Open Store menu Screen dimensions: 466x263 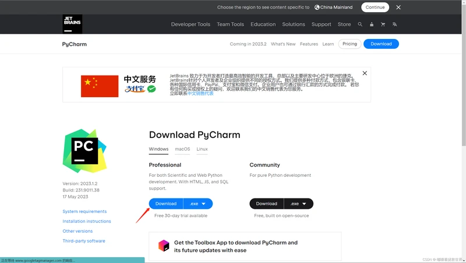pyautogui.click(x=344, y=24)
